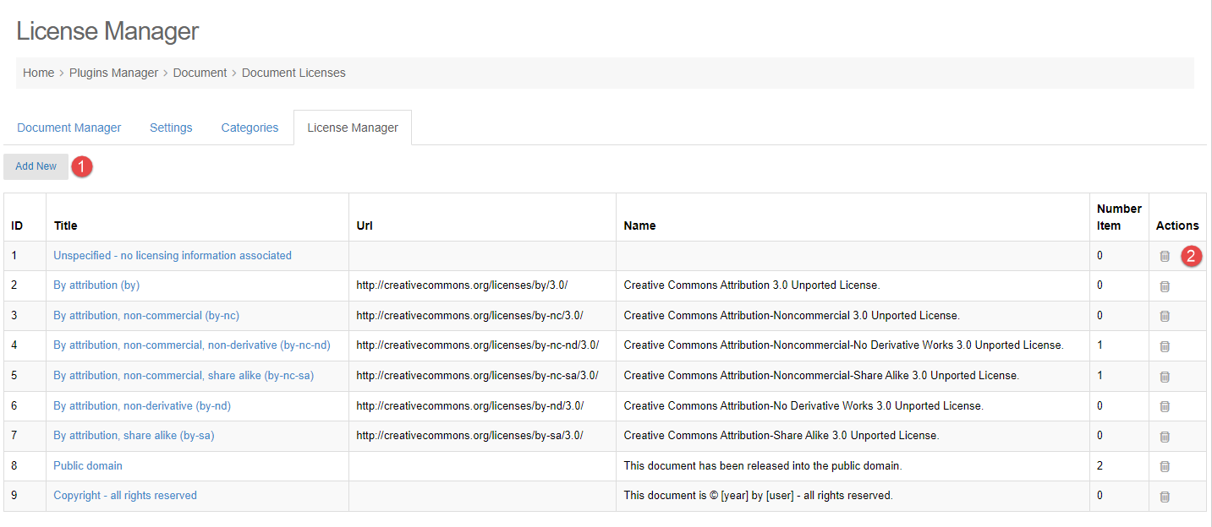Open Plugins Manager breadcrumb link

pyautogui.click(x=113, y=73)
